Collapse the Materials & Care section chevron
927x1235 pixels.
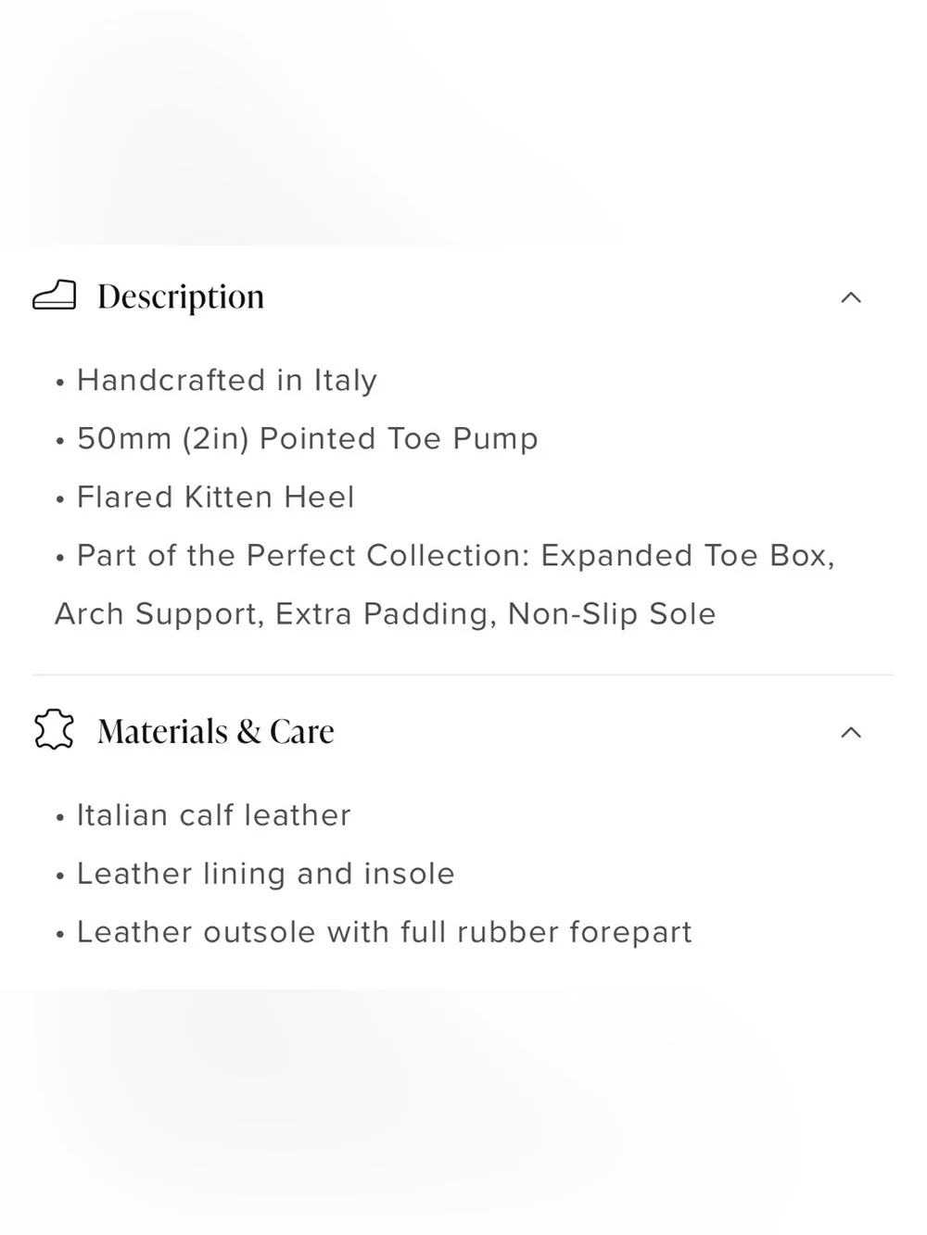[851, 733]
